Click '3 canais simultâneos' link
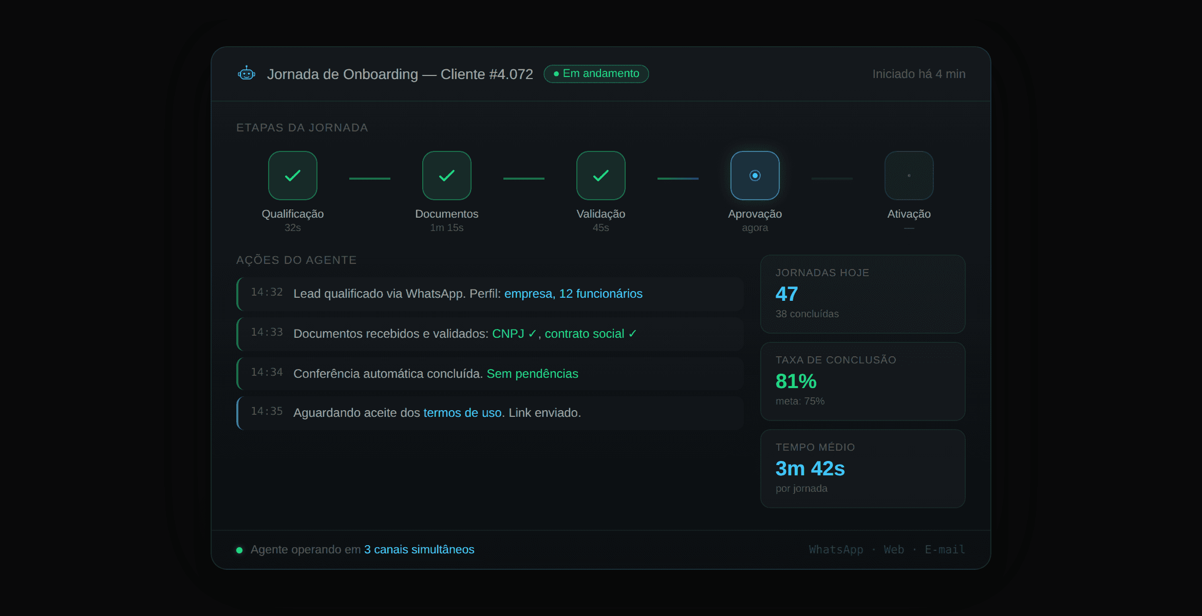 click(x=419, y=550)
